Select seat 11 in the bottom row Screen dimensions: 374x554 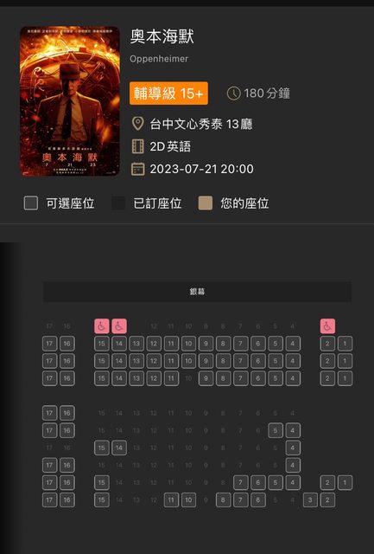(x=171, y=500)
